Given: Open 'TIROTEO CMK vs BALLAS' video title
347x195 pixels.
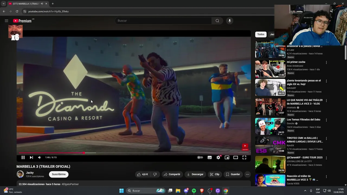Looking at the screenshot, I should point(305,140).
